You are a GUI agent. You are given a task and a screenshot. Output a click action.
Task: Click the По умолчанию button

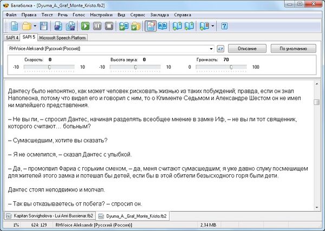coord(293,49)
